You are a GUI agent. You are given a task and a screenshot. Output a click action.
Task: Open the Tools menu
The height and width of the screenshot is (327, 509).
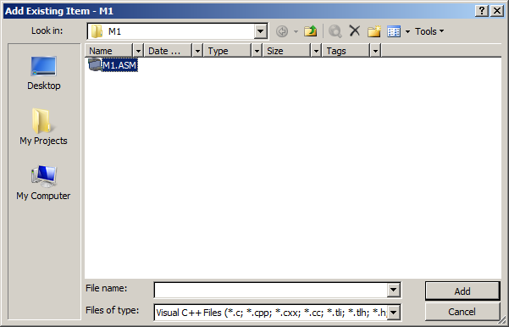tap(429, 31)
